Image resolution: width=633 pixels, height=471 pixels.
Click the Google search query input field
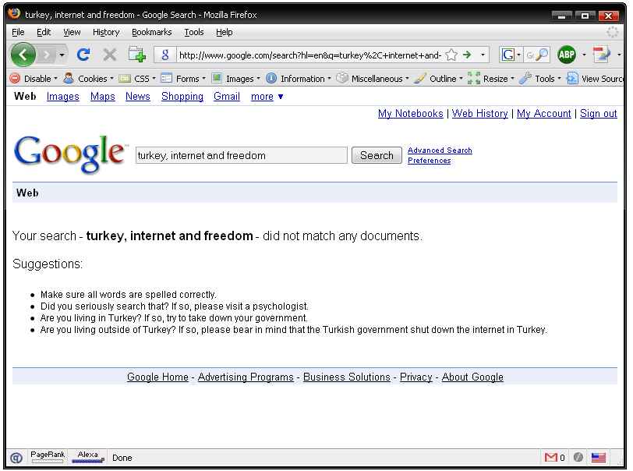pos(242,155)
